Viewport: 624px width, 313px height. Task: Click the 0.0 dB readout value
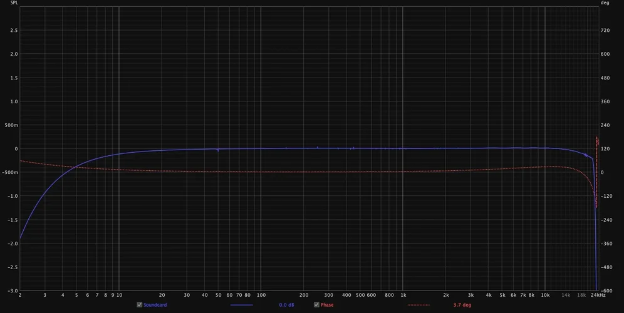point(286,305)
